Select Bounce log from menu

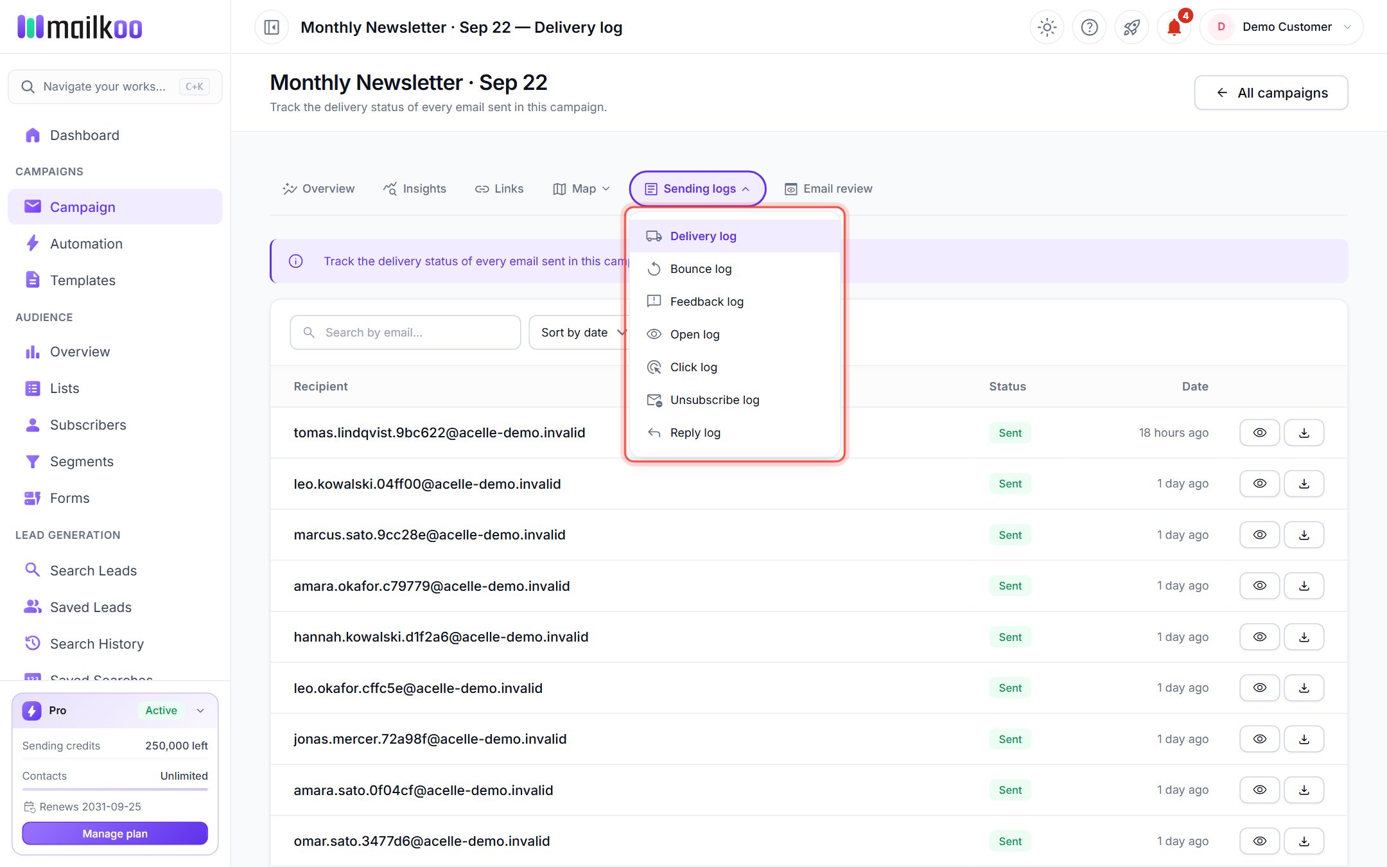[735, 268]
